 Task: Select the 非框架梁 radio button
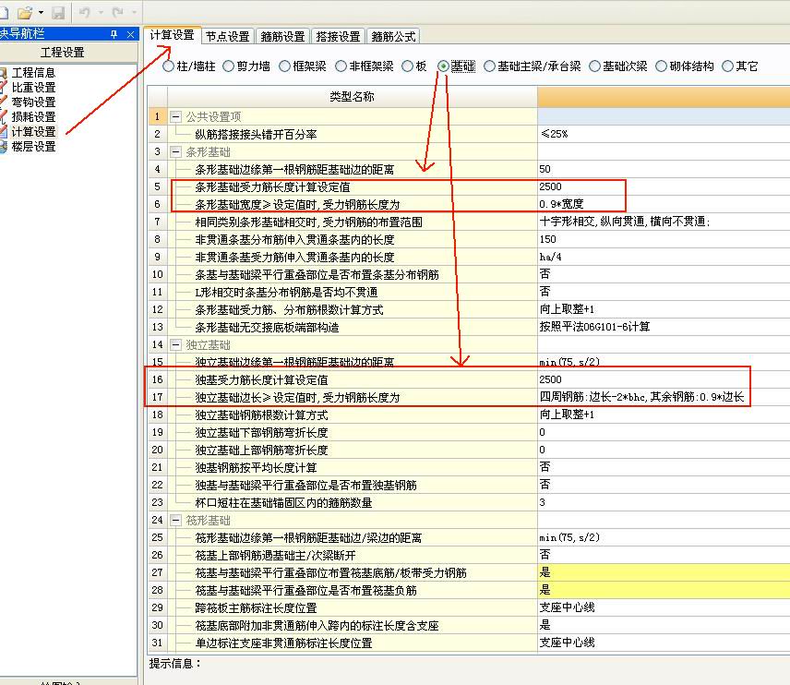(x=341, y=66)
